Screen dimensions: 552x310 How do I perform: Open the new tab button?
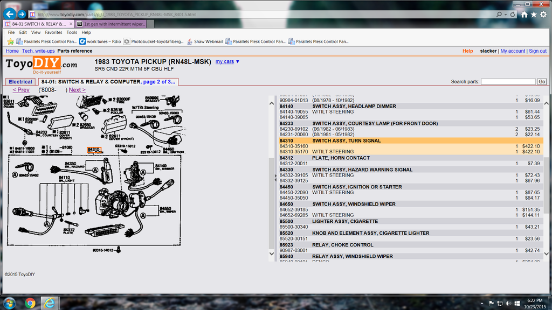tap(150, 24)
